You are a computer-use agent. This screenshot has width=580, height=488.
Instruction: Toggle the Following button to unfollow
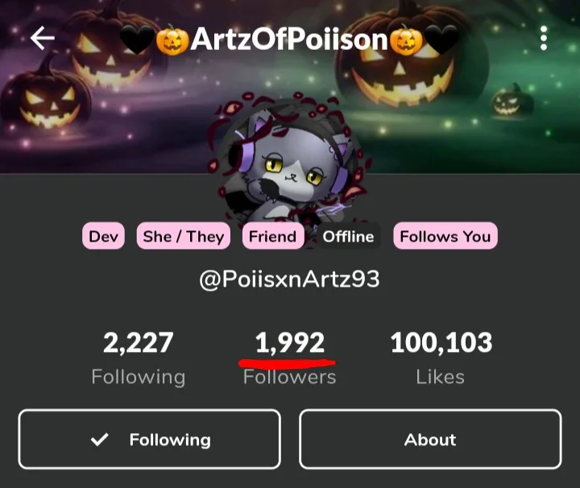pyautogui.click(x=149, y=440)
